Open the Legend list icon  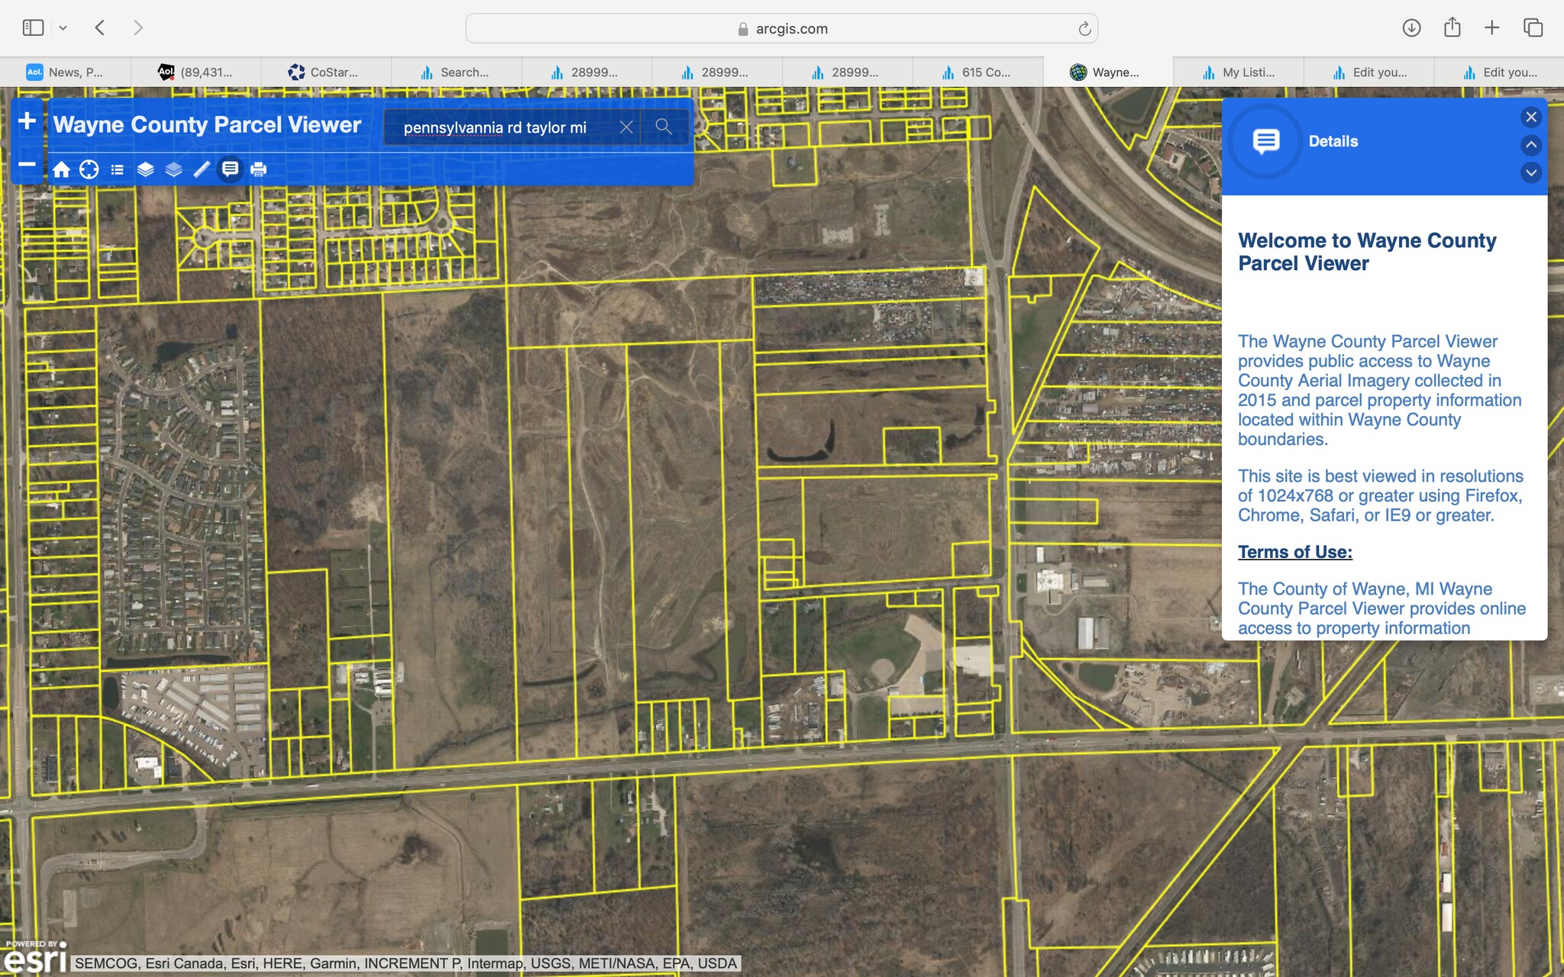pos(117,169)
